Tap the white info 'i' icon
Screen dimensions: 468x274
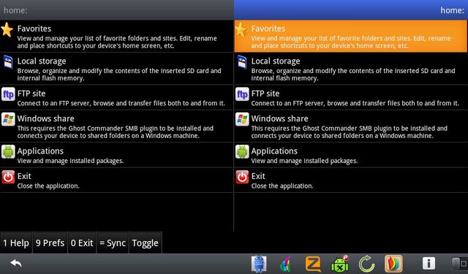coord(429,264)
